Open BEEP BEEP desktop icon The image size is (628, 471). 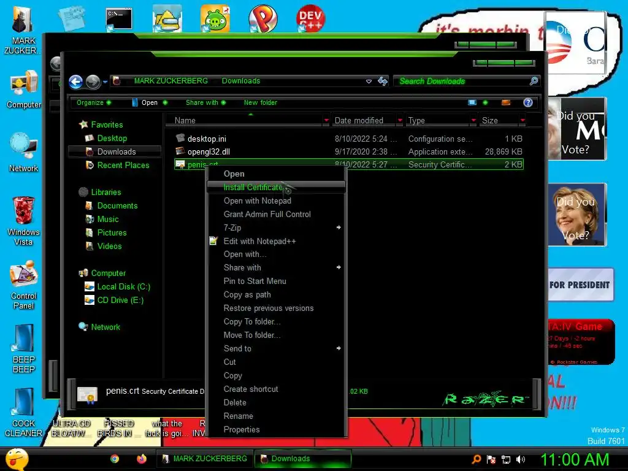click(x=24, y=348)
